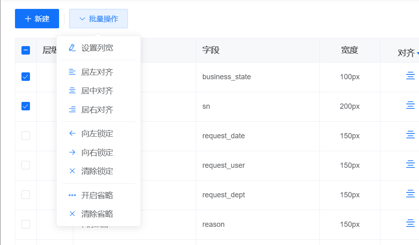
Task: Click the align icon in the business_state row
Action: click(x=410, y=76)
